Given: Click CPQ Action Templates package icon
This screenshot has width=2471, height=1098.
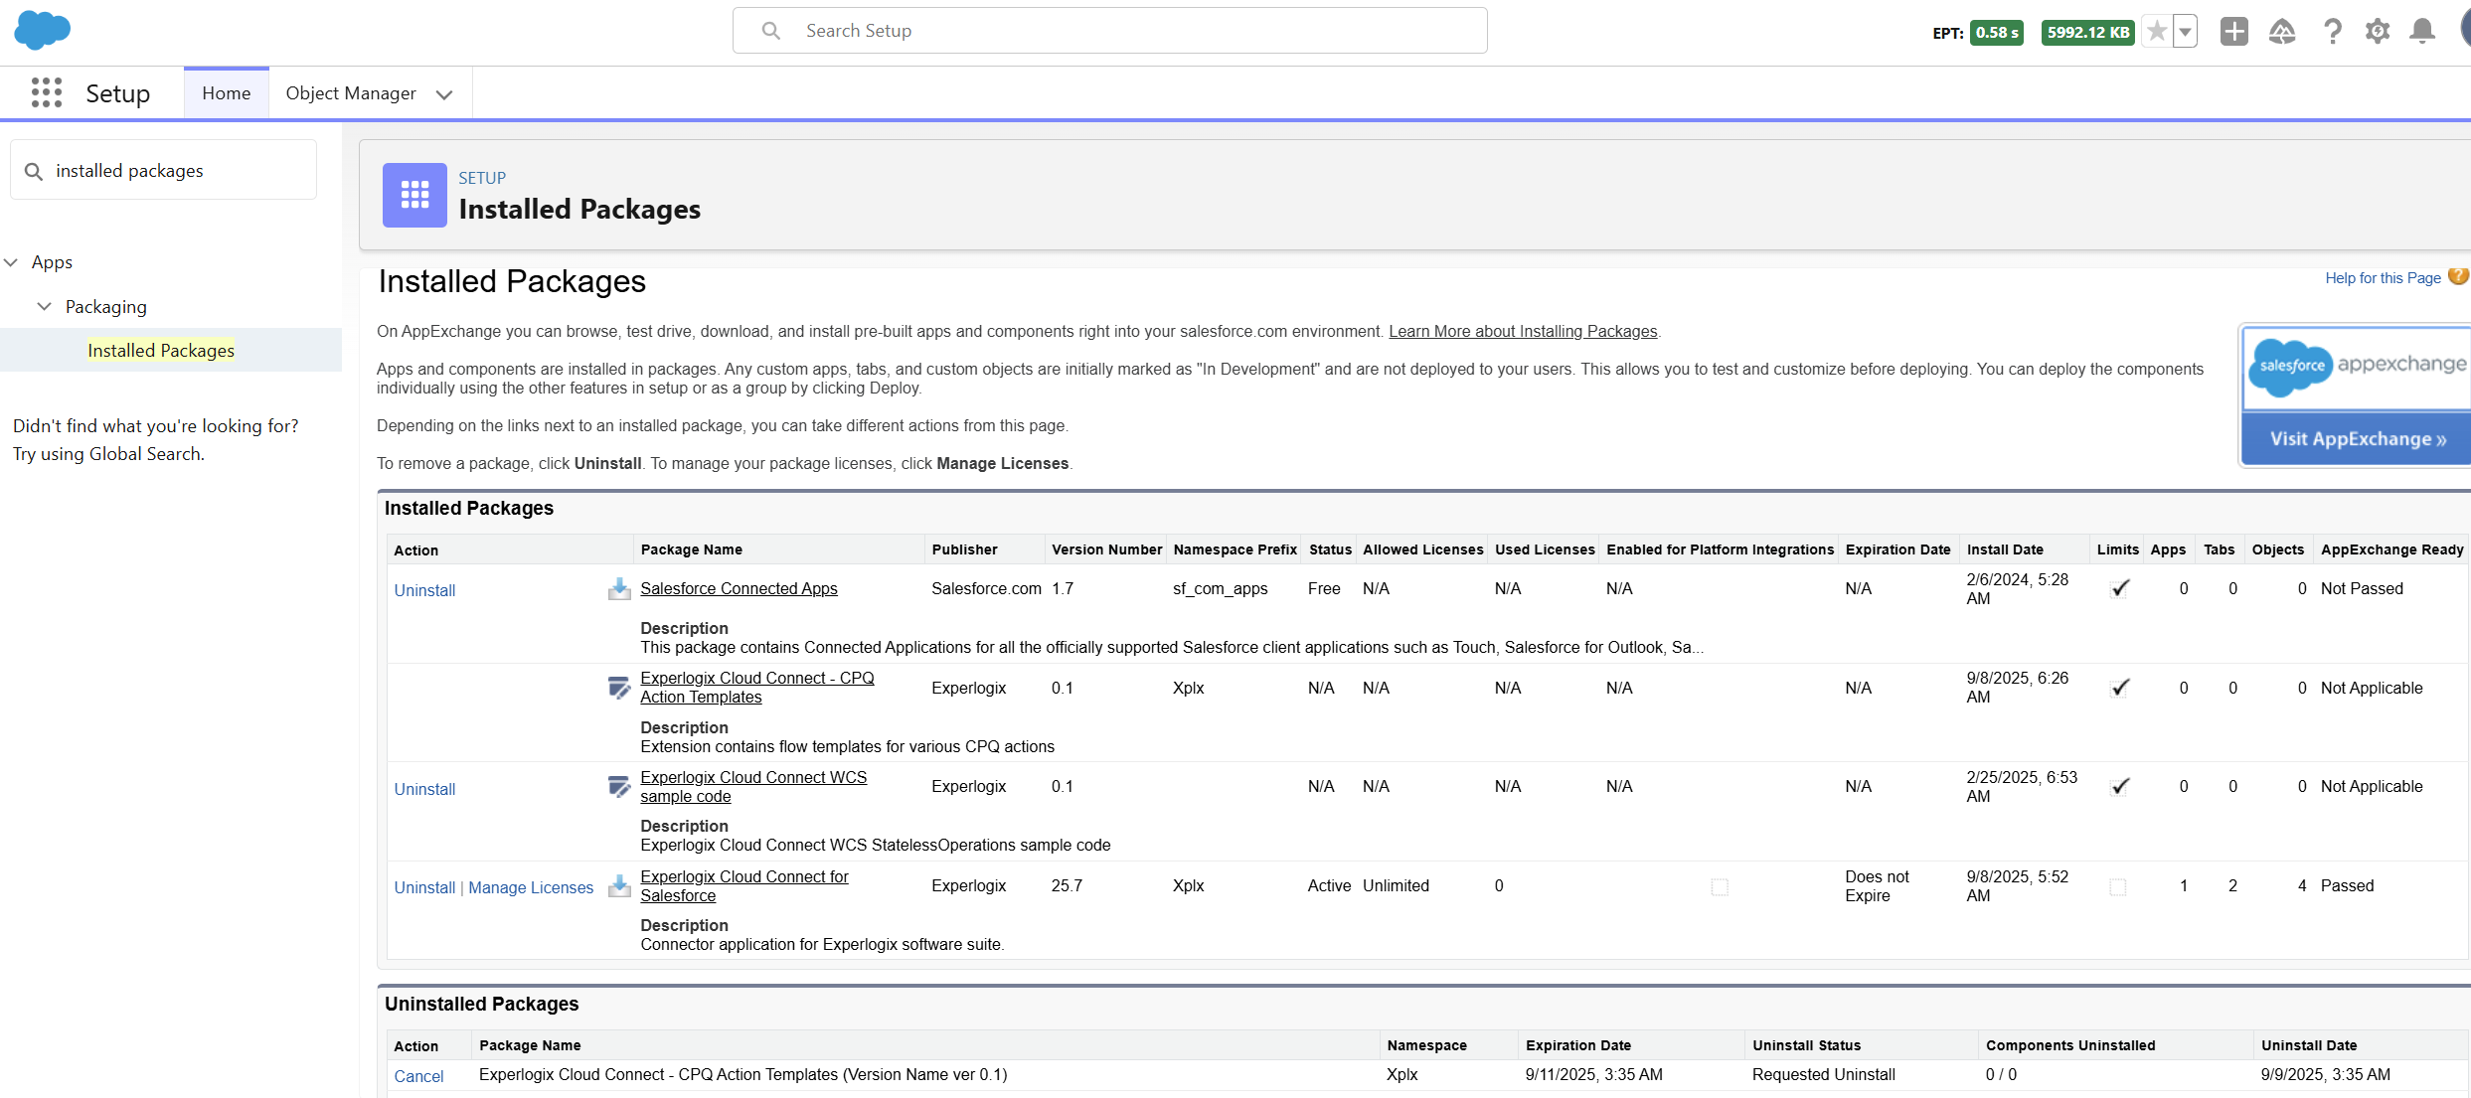Looking at the screenshot, I should pos(619,688).
